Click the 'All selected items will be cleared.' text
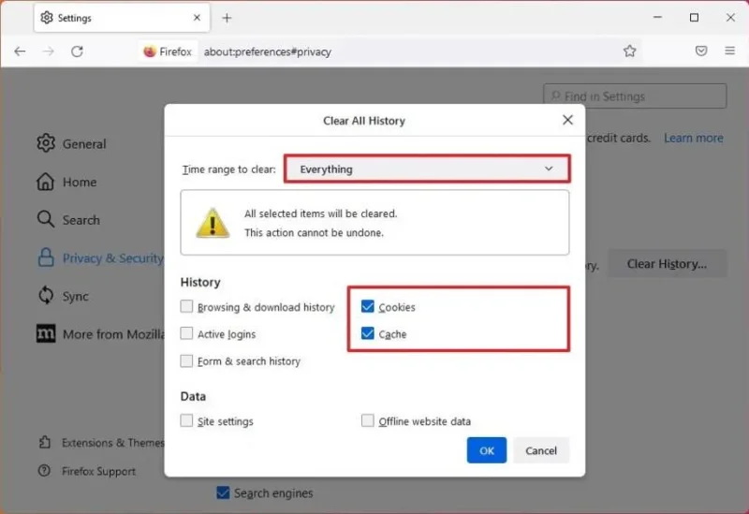The image size is (749, 514). coord(321,213)
